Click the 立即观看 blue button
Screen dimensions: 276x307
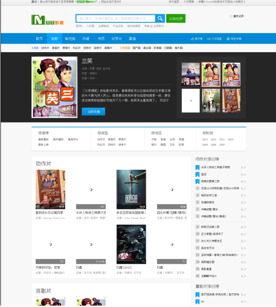pos(93,111)
